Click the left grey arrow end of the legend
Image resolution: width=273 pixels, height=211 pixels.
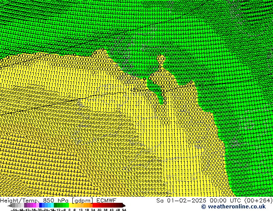pos(10,205)
